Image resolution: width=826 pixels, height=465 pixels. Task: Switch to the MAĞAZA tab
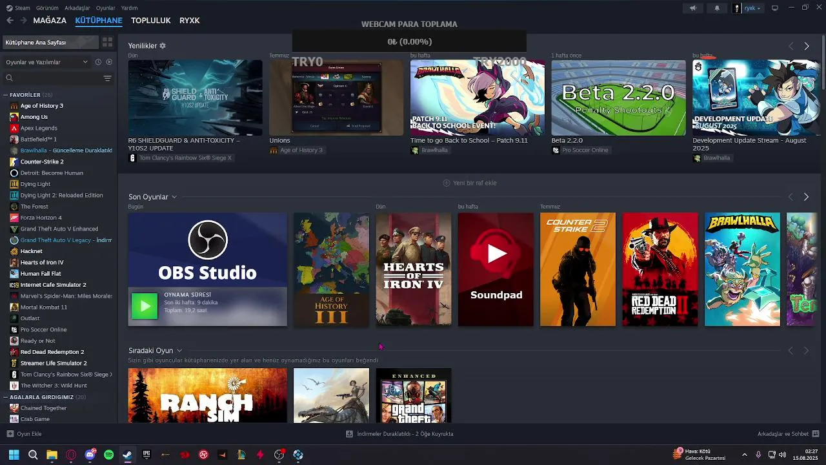point(50,21)
